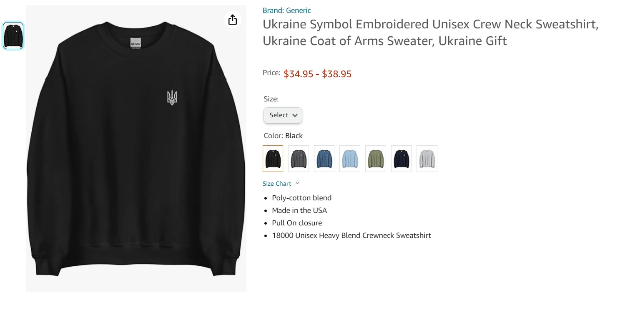
Task: Click the main black sweatshirt product image
Action: pos(136,167)
